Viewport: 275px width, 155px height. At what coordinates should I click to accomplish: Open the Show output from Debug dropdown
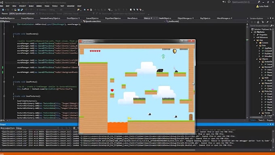[x=37, y=128]
